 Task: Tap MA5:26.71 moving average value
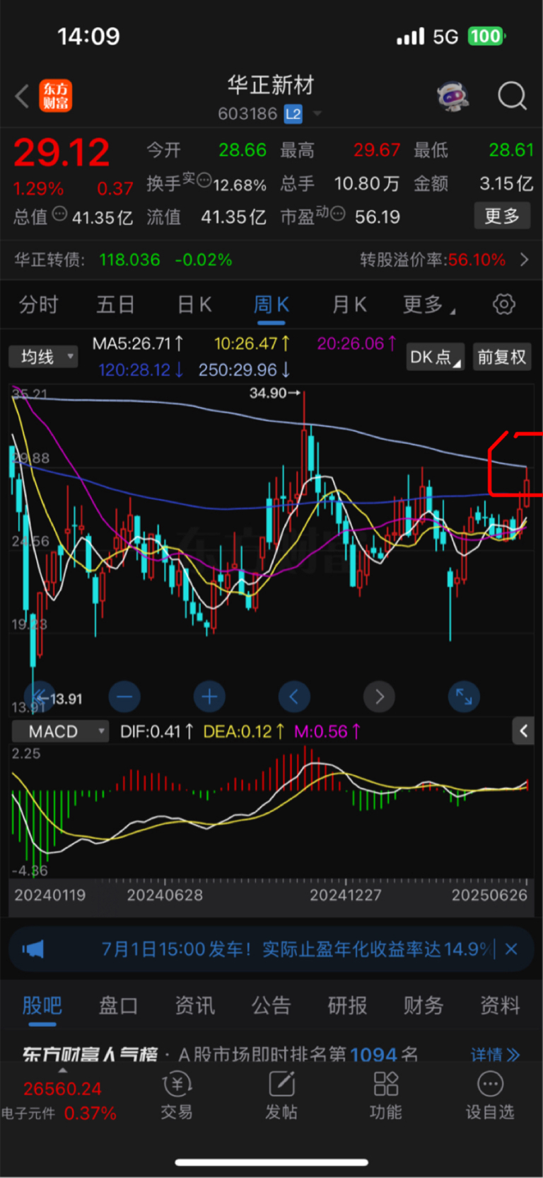coord(138,343)
